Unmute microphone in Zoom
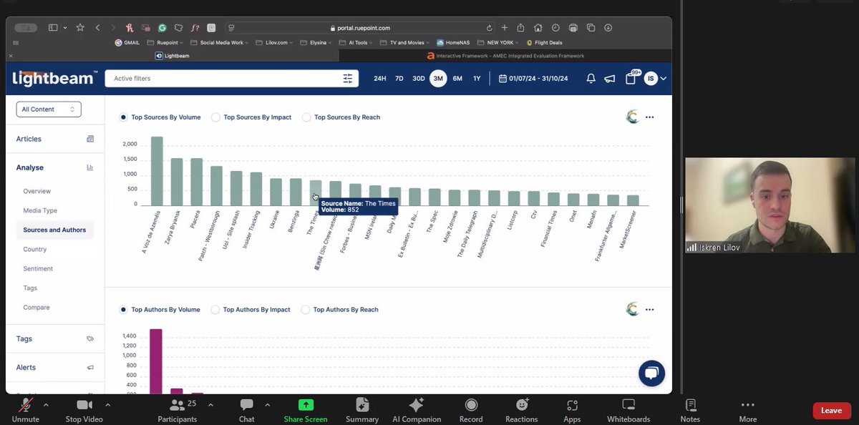This screenshot has width=859, height=425. [25, 410]
